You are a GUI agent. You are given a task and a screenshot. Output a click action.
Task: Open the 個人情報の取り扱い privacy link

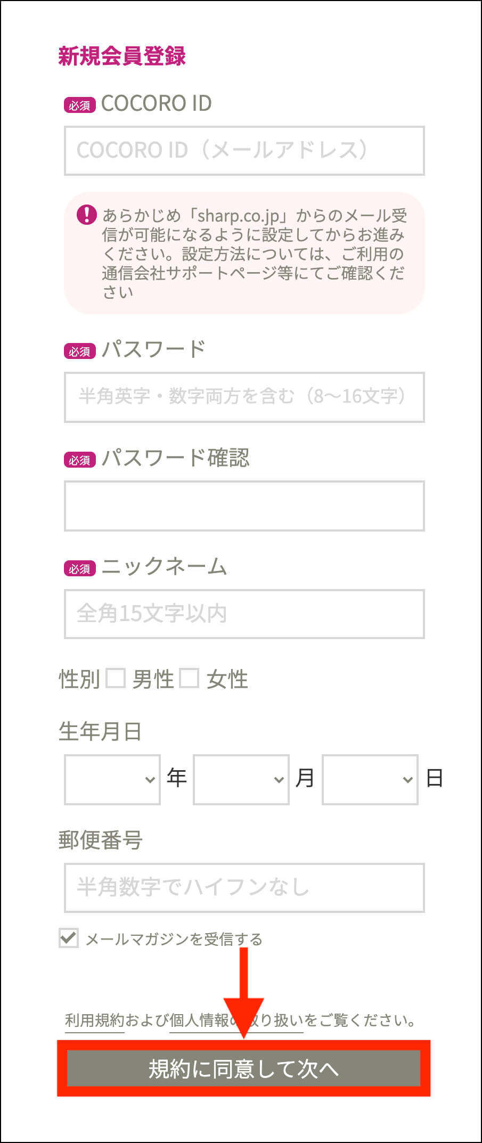[x=236, y=1020]
